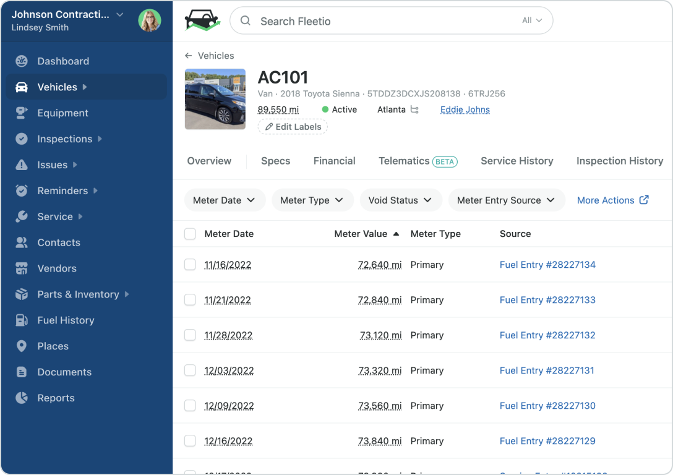Click the Meter Value sort arrow

click(396, 234)
